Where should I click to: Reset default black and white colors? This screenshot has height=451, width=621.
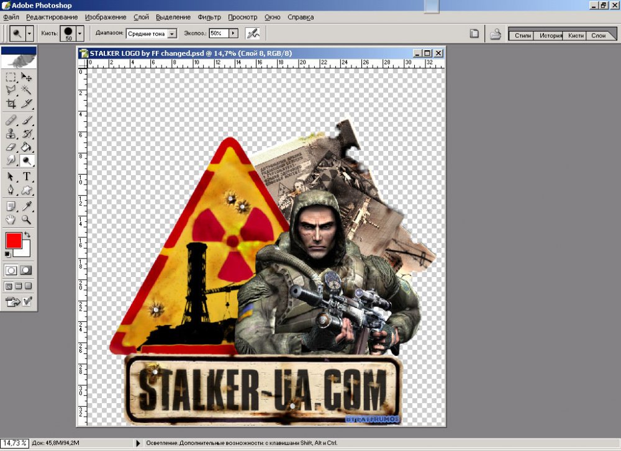tap(7, 254)
